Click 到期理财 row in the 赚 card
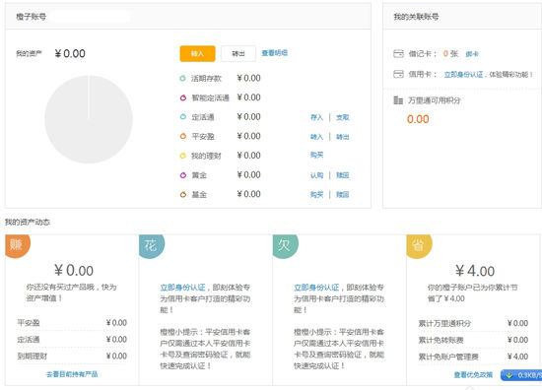The image size is (542, 390). [x=72, y=357]
